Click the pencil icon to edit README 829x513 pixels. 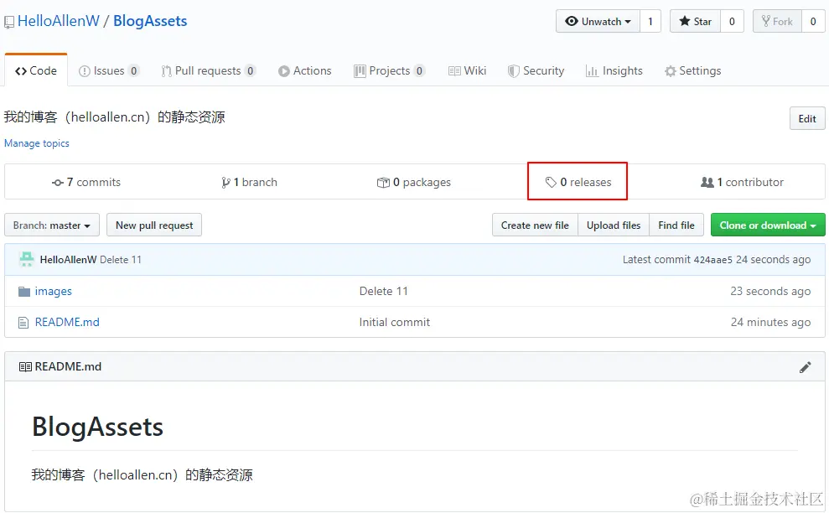pyautogui.click(x=806, y=367)
